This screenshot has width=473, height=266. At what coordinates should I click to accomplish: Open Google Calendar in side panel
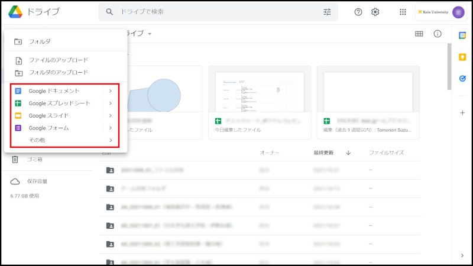click(462, 35)
